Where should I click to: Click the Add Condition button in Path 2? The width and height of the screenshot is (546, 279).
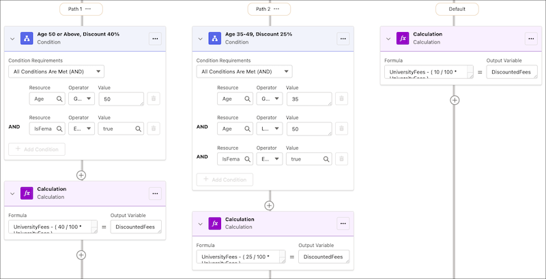[x=225, y=180]
